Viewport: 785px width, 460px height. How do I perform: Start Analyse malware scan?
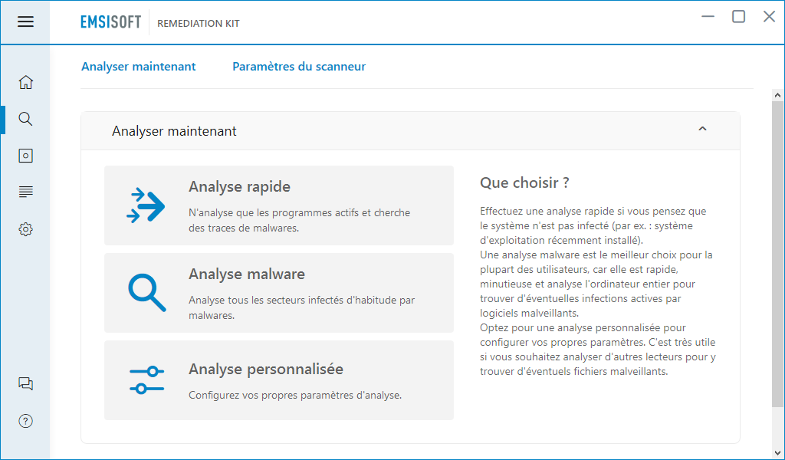coord(279,293)
